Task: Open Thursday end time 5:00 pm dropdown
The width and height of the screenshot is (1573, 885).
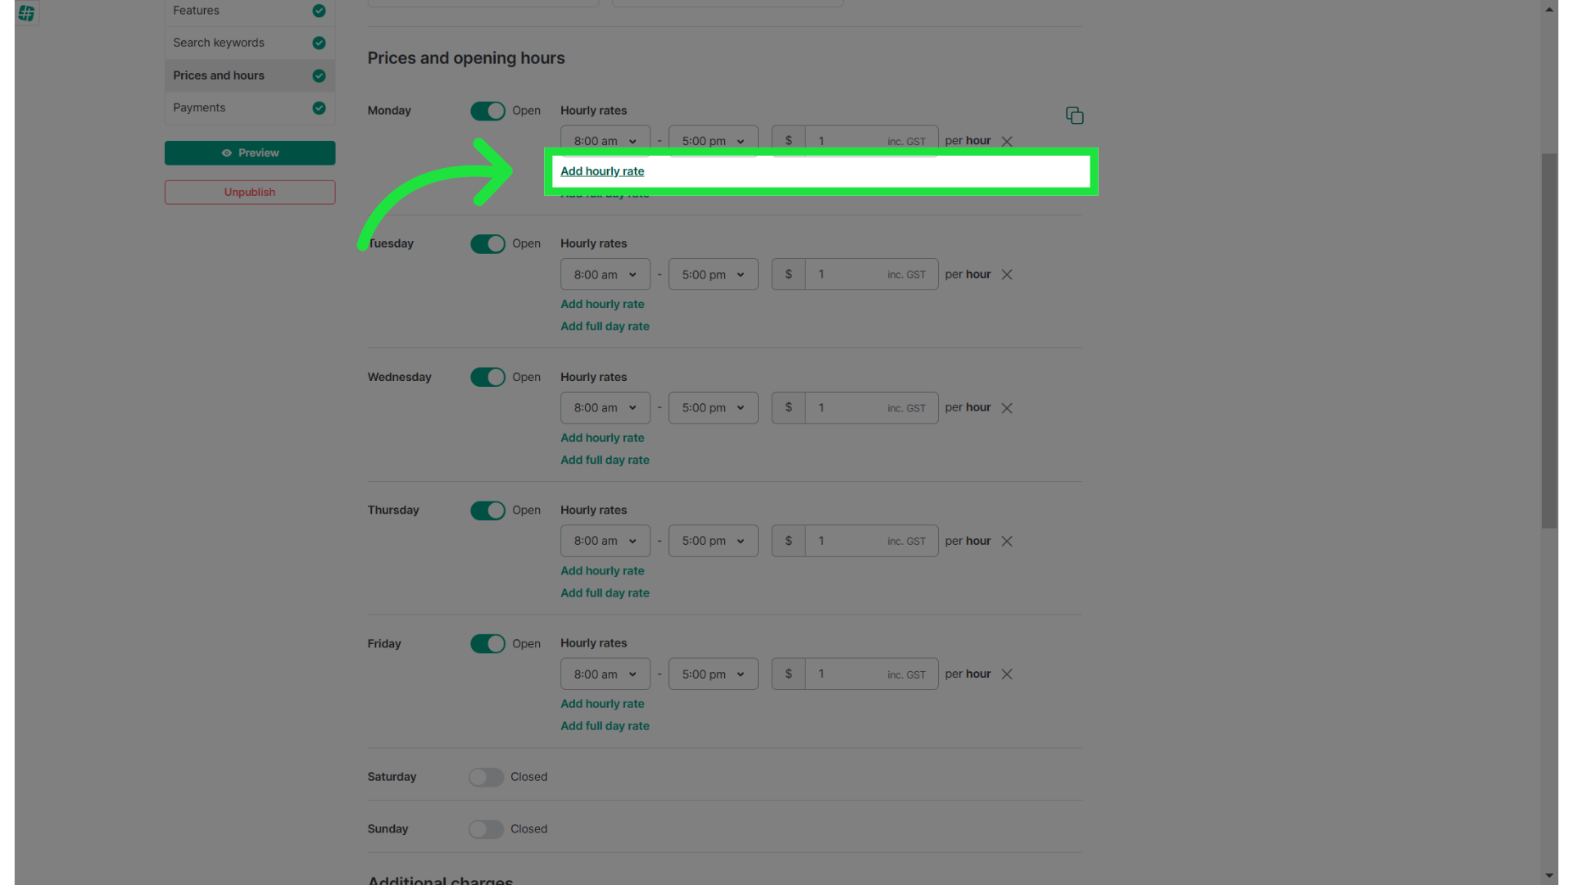Action: point(714,541)
